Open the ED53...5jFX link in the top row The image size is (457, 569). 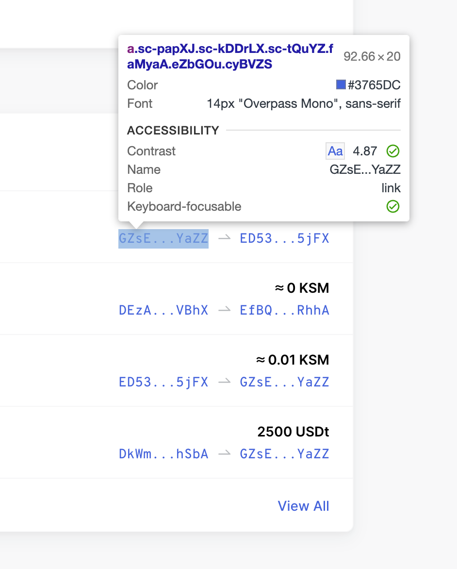coord(284,238)
